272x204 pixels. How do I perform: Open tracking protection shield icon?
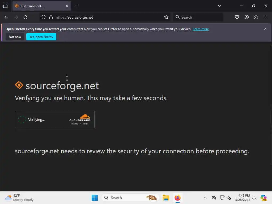pyautogui.click(x=44, y=17)
